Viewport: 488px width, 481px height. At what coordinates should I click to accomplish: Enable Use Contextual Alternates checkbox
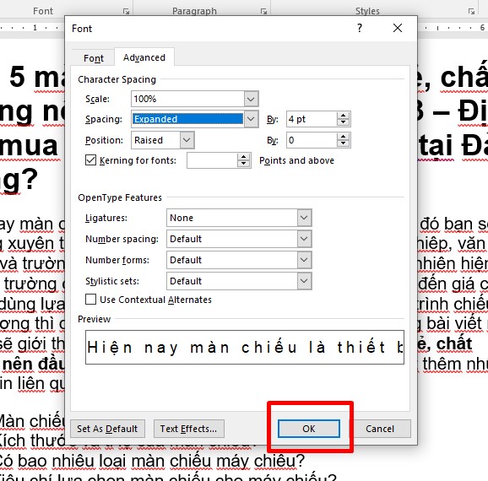90,300
